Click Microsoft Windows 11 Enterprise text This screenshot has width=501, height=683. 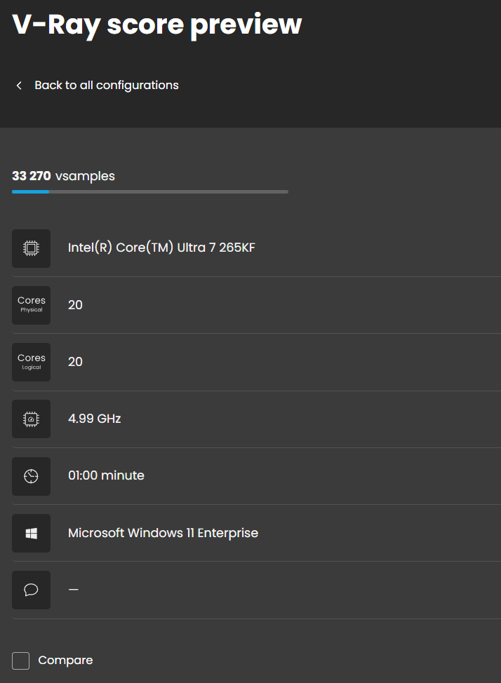[x=163, y=533]
